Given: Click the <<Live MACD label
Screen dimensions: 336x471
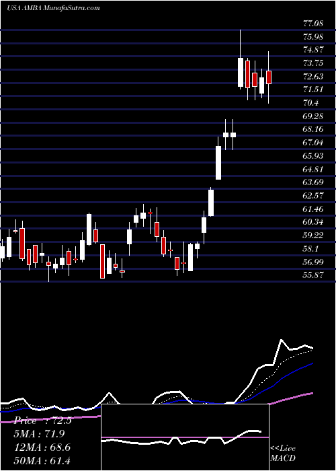Looking at the screenshot, I should [283, 454].
